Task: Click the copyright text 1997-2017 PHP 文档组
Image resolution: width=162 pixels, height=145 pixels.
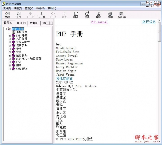Action: pos(76,139)
